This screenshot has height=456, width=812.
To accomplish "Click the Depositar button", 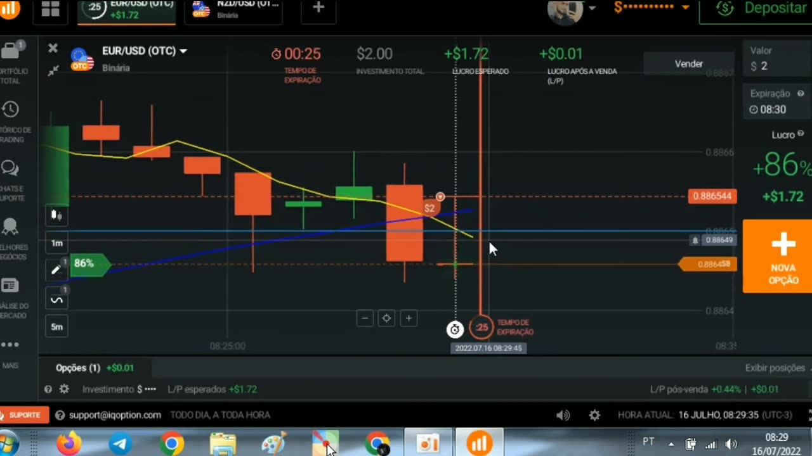I will pos(757,9).
